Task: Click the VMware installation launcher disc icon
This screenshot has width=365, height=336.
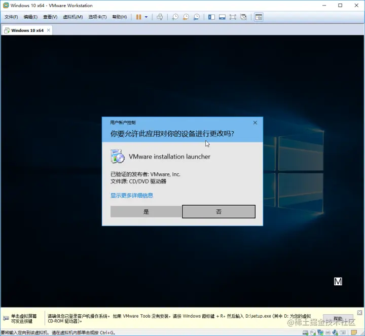Action: [x=117, y=156]
